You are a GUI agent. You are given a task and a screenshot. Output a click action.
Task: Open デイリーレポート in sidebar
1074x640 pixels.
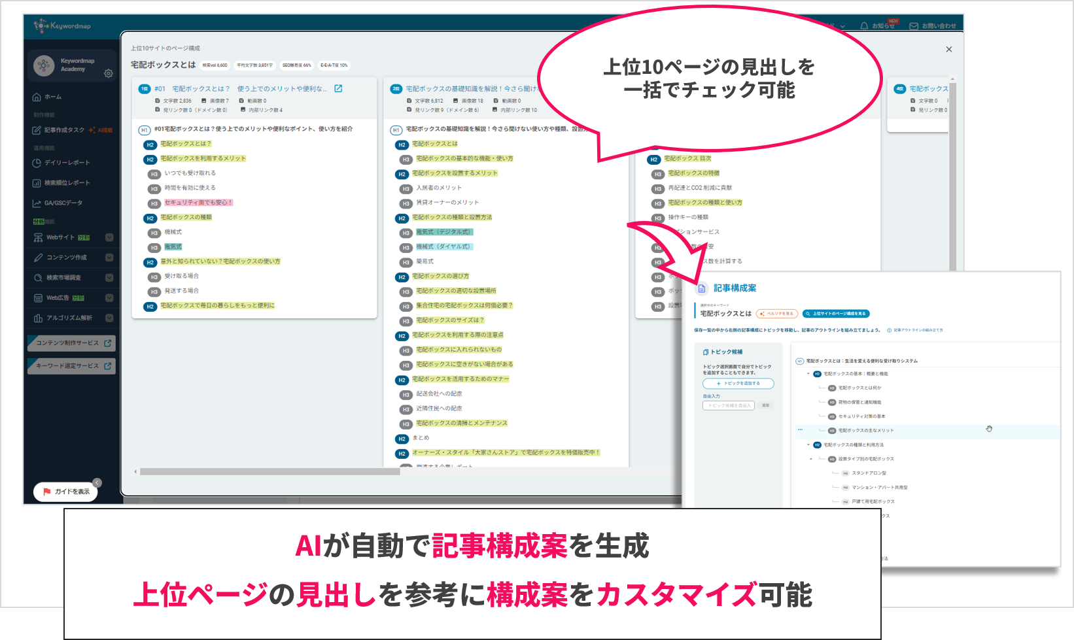[x=61, y=163]
